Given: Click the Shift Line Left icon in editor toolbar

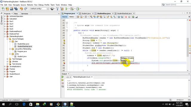Looking at the screenshot, I should click(x=119, y=17).
